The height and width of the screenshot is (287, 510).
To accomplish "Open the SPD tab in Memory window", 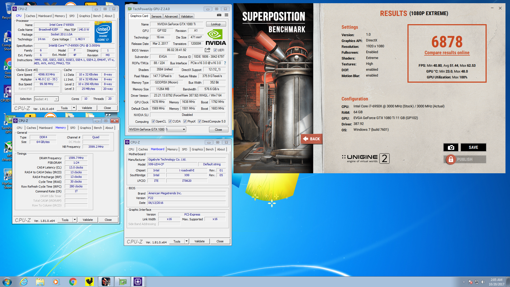I will pyautogui.click(x=73, y=128).
